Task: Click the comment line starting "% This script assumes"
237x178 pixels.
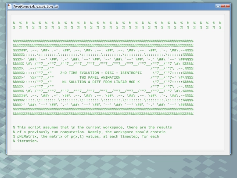Action: tap(92, 127)
